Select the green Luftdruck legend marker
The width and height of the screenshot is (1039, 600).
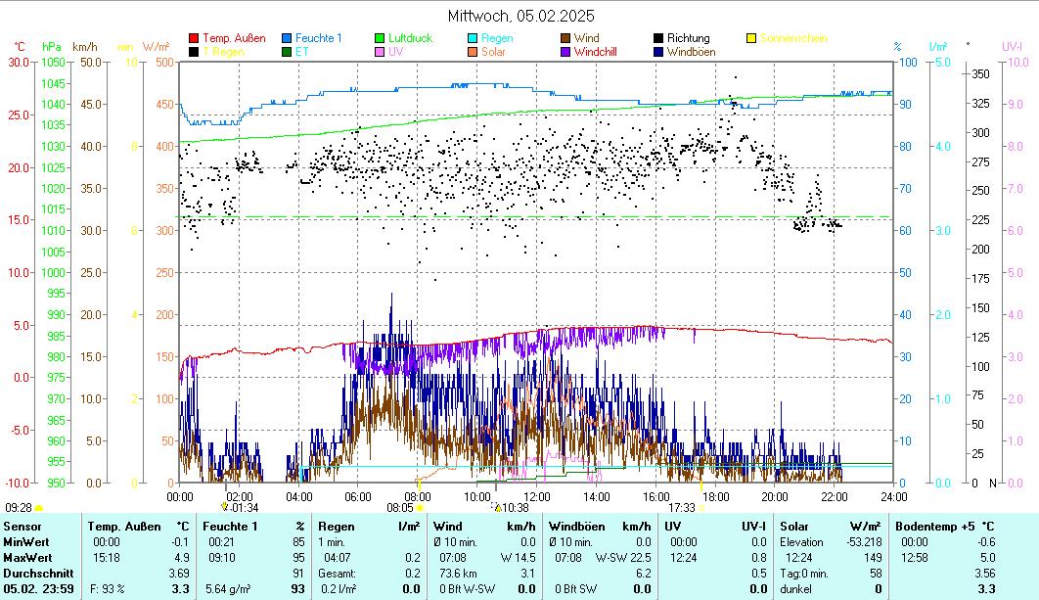pos(381,38)
